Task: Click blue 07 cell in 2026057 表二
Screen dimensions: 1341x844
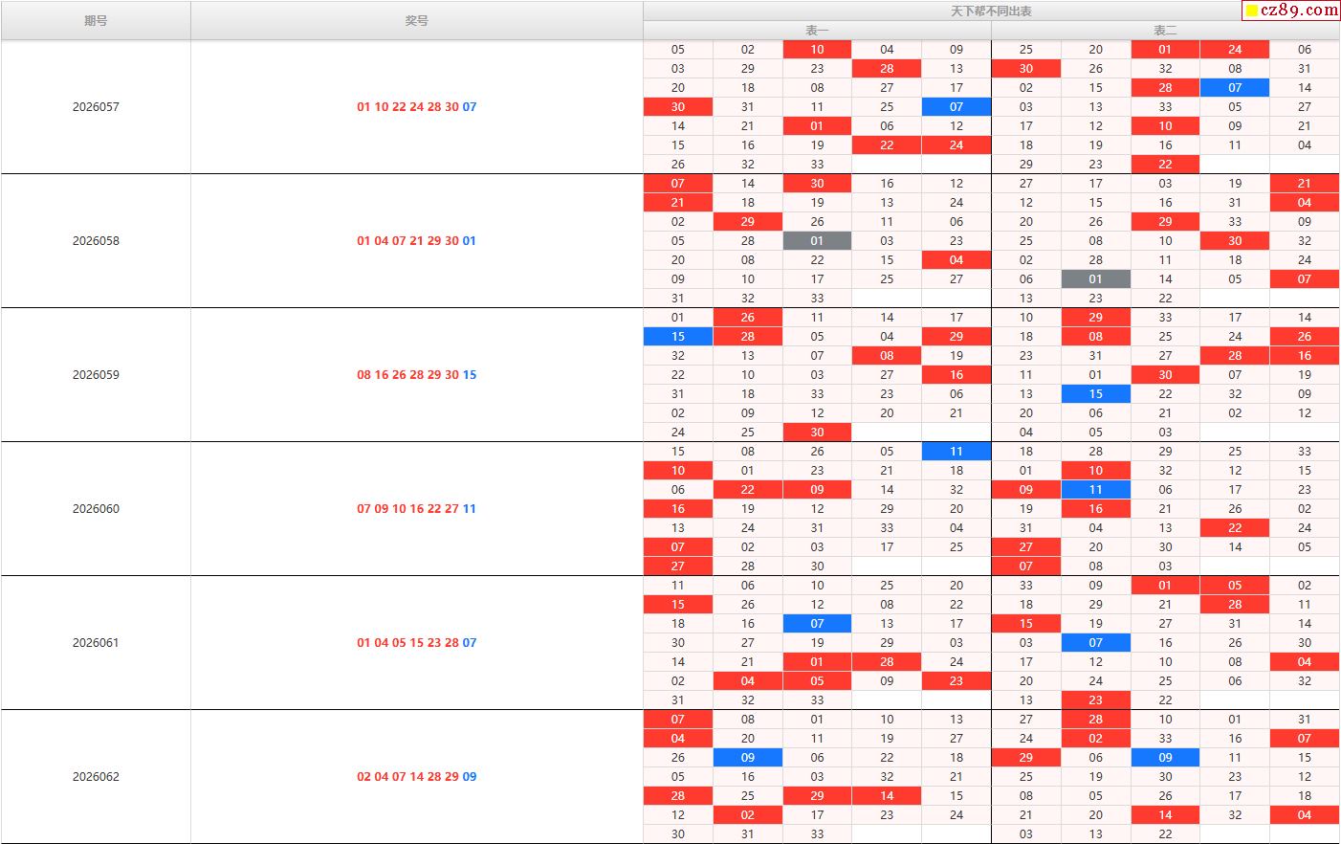Action: point(1235,88)
